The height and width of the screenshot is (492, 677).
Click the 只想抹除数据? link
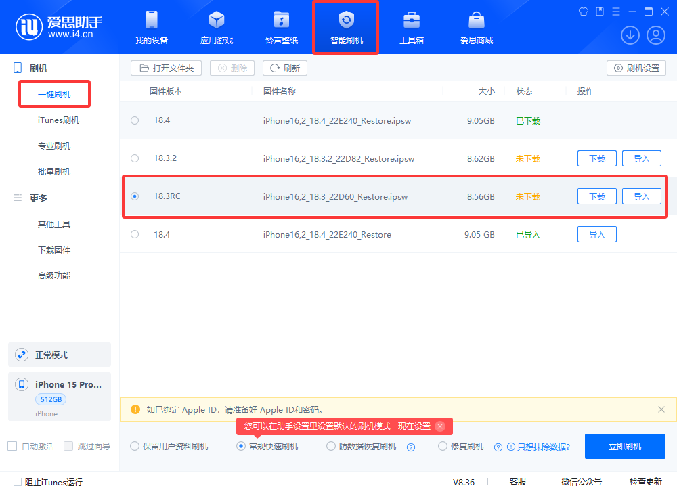[543, 447]
